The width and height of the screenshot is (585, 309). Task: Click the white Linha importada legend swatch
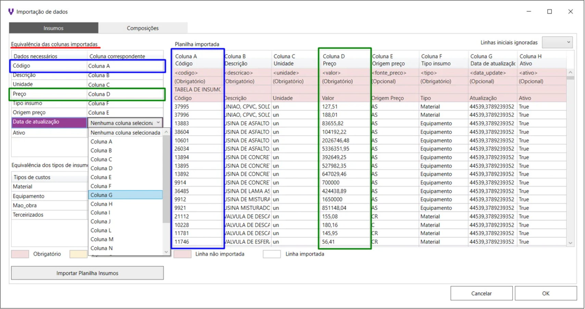[272, 254]
